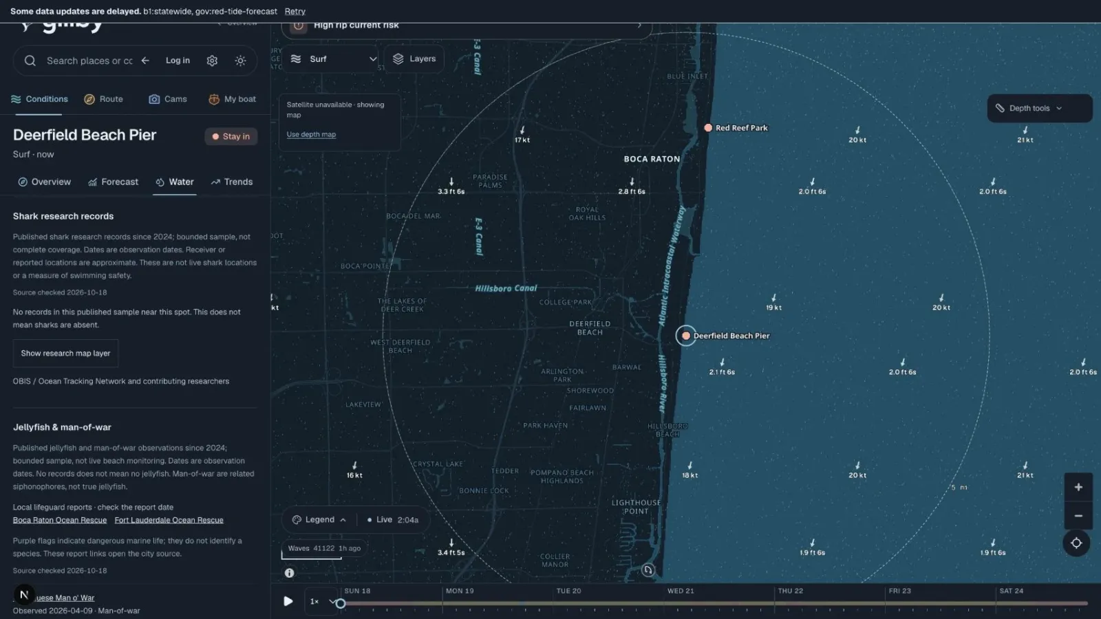This screenshot has height=619, width=1101.
Task: Toggle the Live time indicator
Action: pyautogui.click(x=392, y=520)
